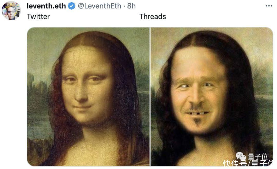Click the 量子位 watermark beside WeChat logo

click(x=258, y=156)
